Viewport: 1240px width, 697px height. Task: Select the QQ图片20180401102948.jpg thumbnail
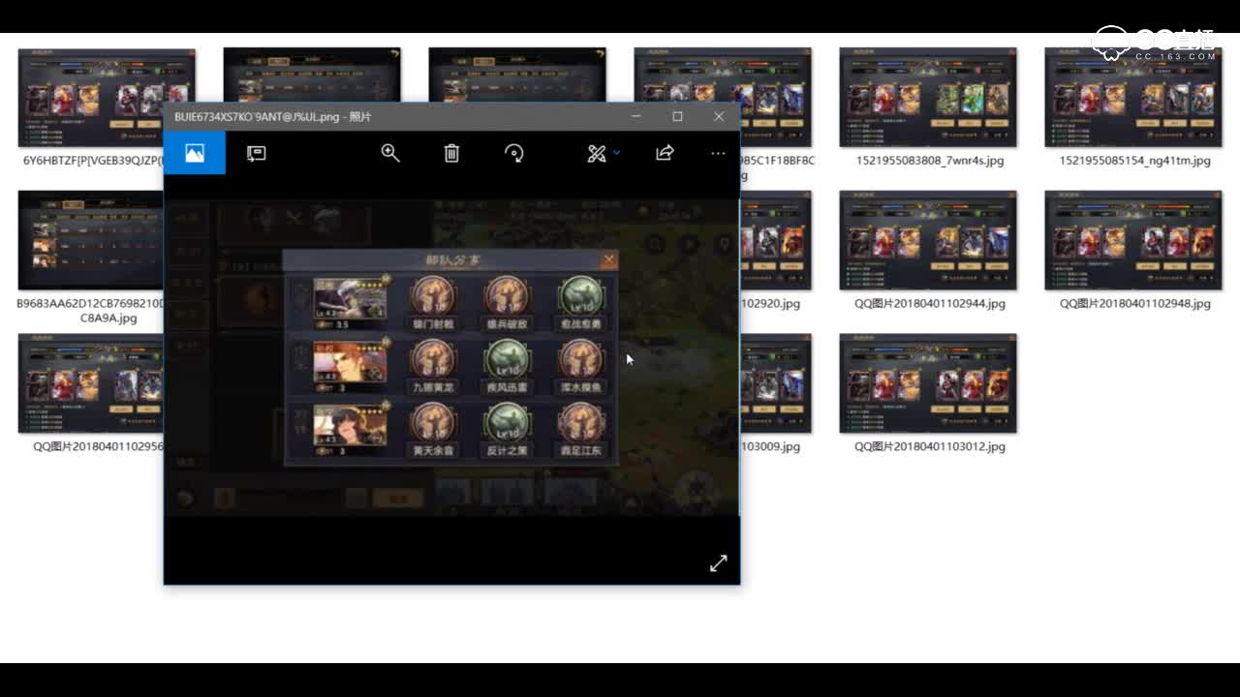point(1133,240)
